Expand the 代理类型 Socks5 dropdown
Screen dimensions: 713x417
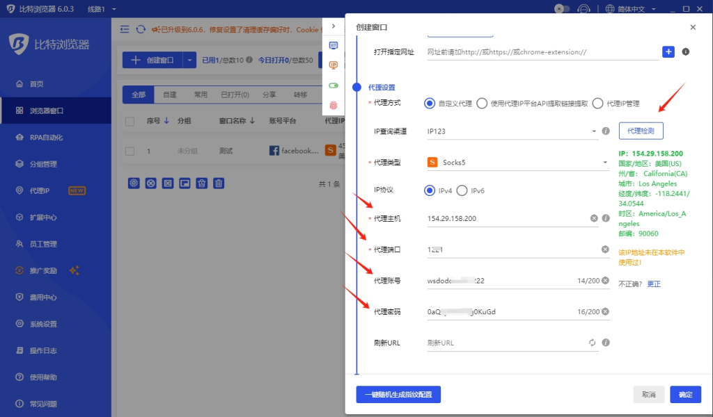[517, 163]
